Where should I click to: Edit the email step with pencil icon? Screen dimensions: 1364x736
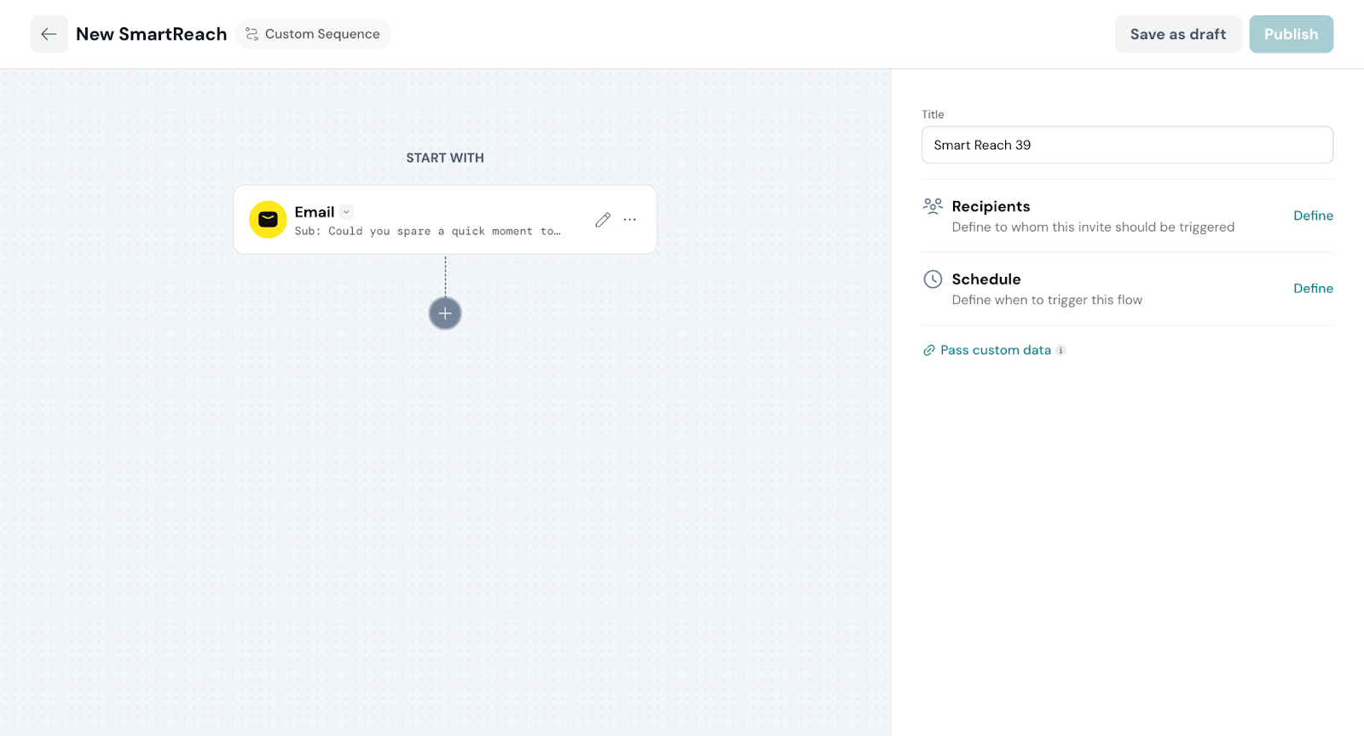pos(603,220)
